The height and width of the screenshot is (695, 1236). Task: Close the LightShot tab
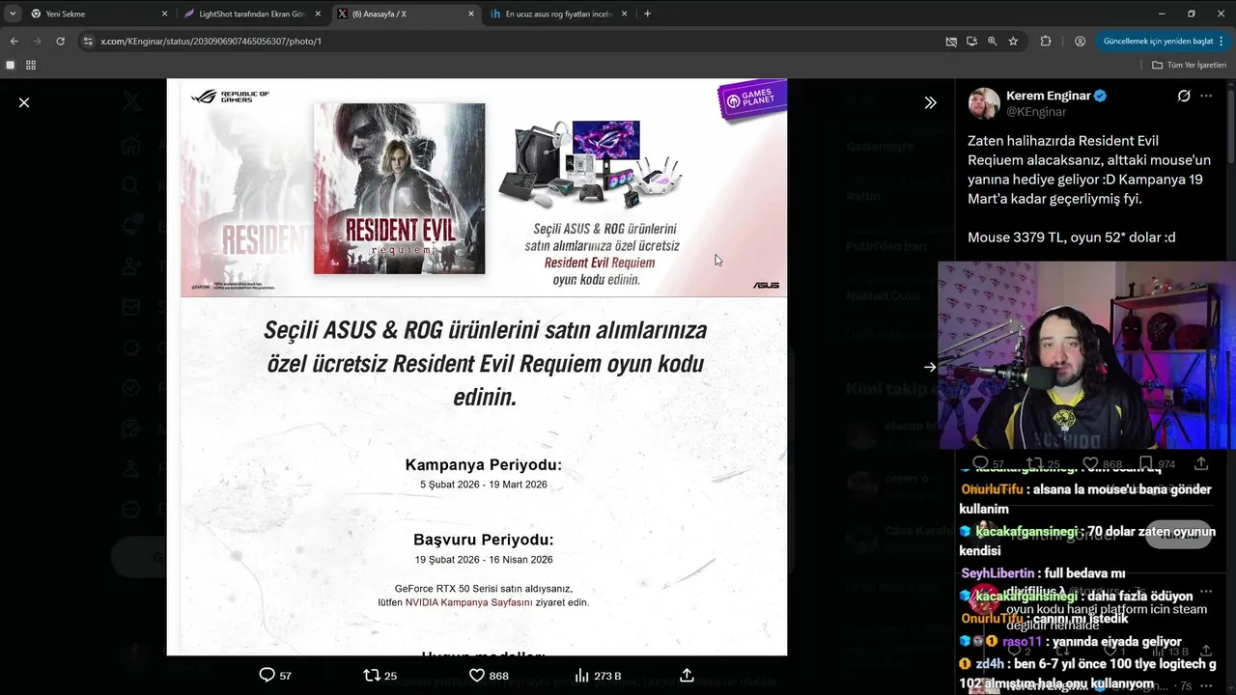(x=318, y=14)
